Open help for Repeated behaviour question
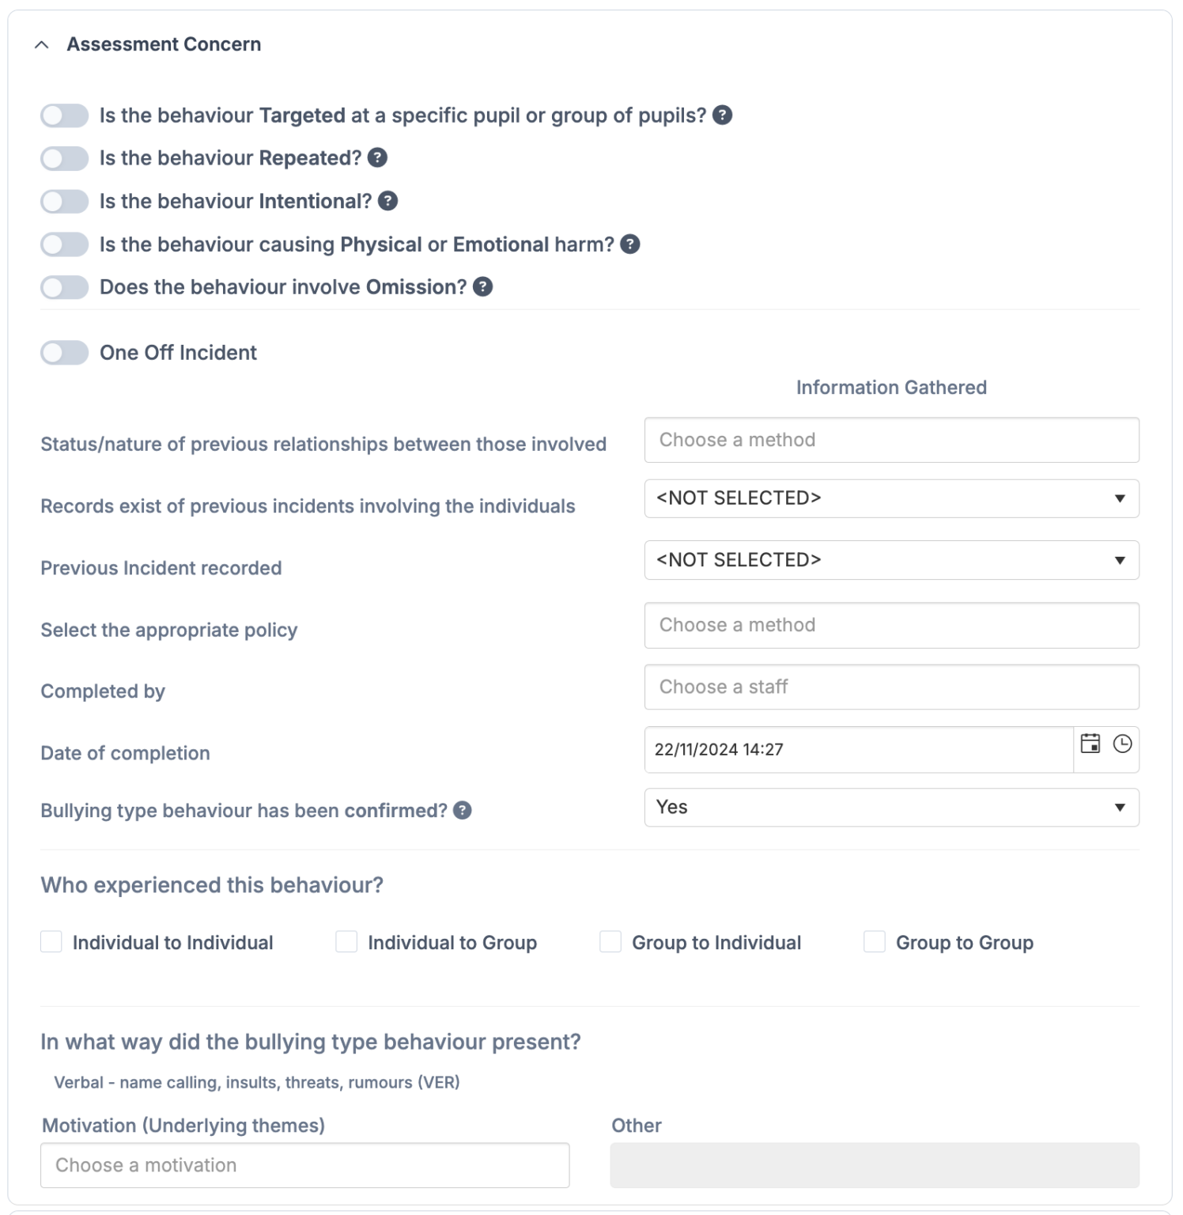Screen dimensions: 1183x1215 [x=377, y=158]
